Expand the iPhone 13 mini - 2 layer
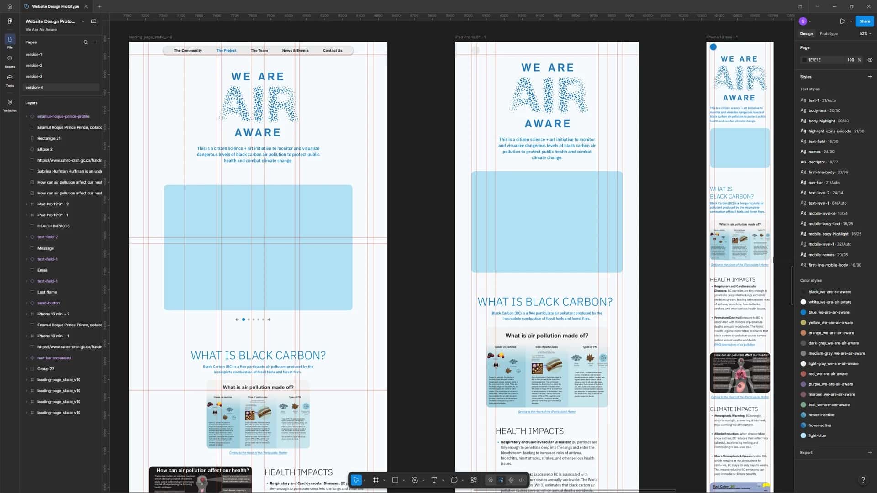Viewport: 877px width, 493px height. coord(26,314)
